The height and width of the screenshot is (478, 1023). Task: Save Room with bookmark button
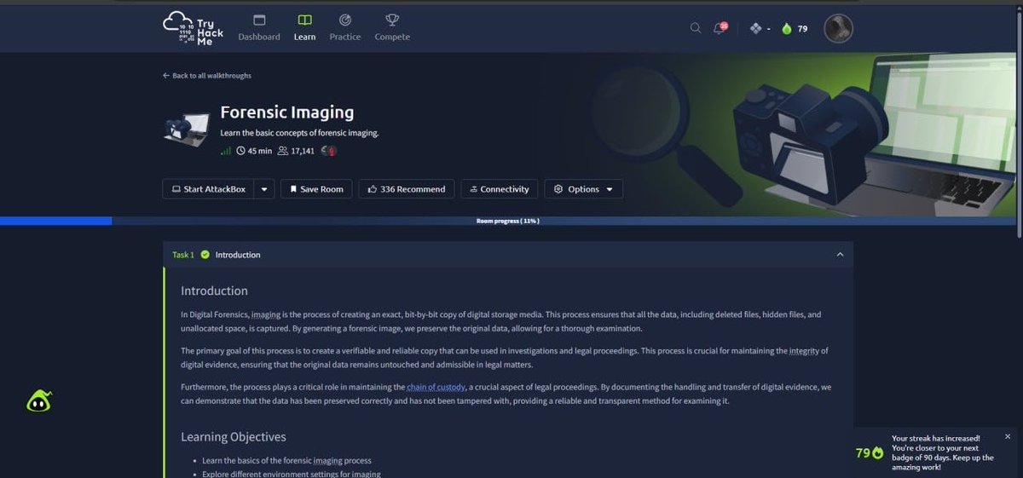[x=316, y=189]
